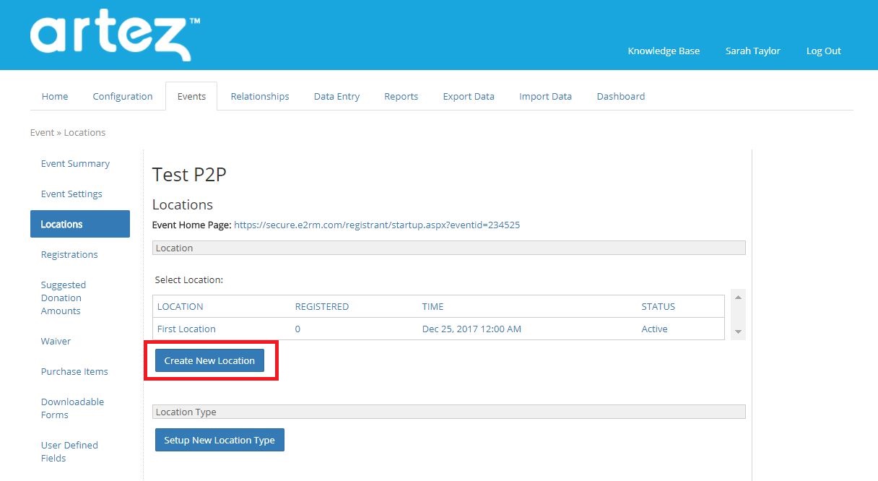Screen dimensions: 878x481
Task: Click the Artez logo
Action: click(115, 35)
